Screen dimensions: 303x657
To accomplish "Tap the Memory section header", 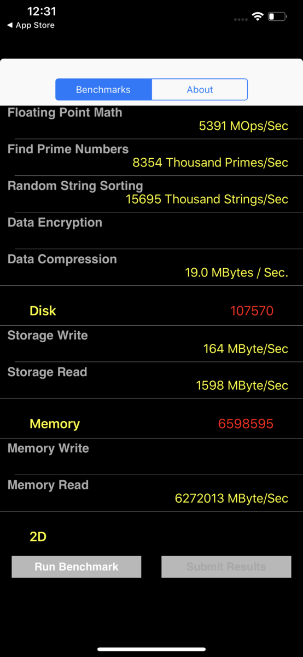I will [x=55, y=424].
